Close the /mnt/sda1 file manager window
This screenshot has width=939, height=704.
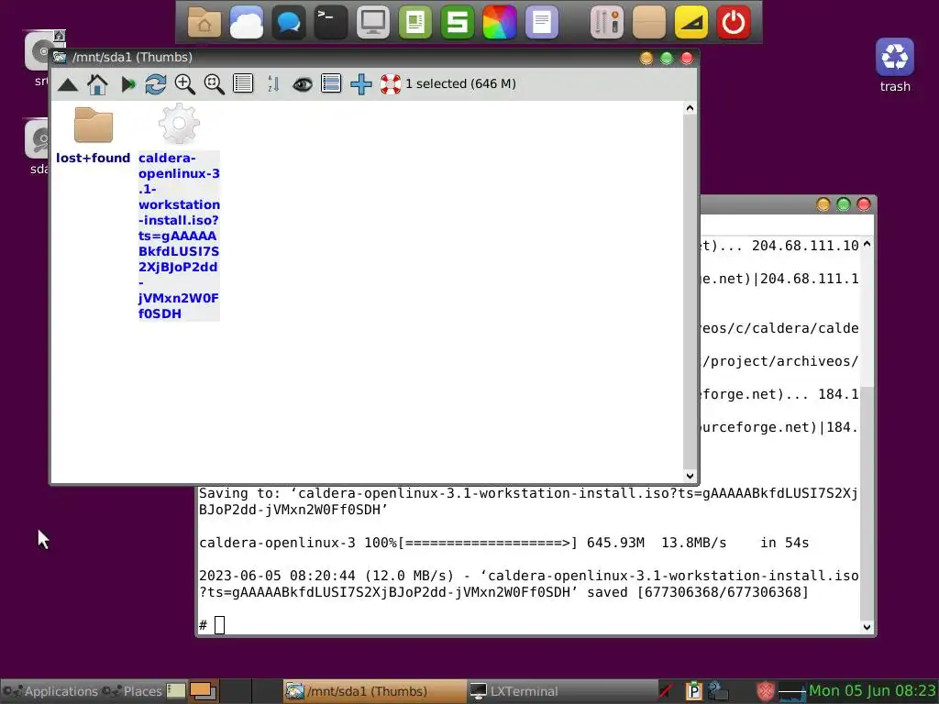pyautogui.click(x=687, y=58)
